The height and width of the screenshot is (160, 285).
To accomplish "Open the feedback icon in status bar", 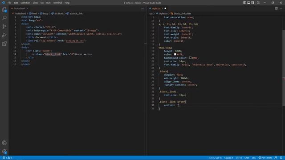I will tap(276, 158).
